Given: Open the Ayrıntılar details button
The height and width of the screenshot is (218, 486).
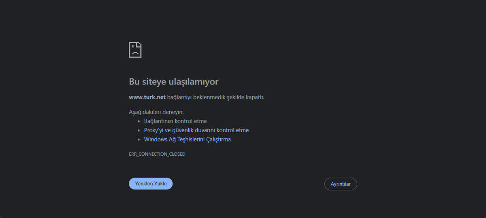Looking at the screenshot, I should (x=341, y=184).
